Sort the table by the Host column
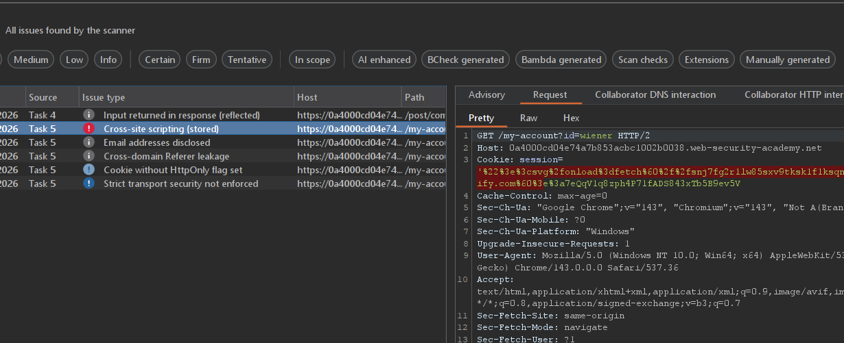 307,97
